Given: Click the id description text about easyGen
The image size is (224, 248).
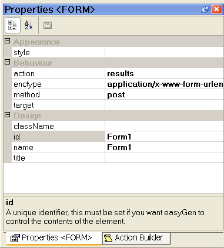Looking at the screenshot, I should (105, 217).
